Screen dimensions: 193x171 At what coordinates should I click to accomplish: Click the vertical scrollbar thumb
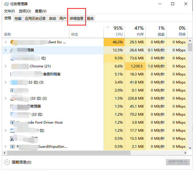coord(190,47)
